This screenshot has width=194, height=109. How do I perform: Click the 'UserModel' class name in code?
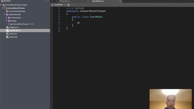click(x=96, y=17)
